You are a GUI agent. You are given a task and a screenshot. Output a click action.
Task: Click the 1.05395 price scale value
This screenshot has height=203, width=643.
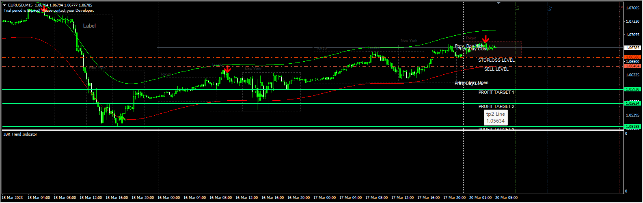(x=633, y=115)
